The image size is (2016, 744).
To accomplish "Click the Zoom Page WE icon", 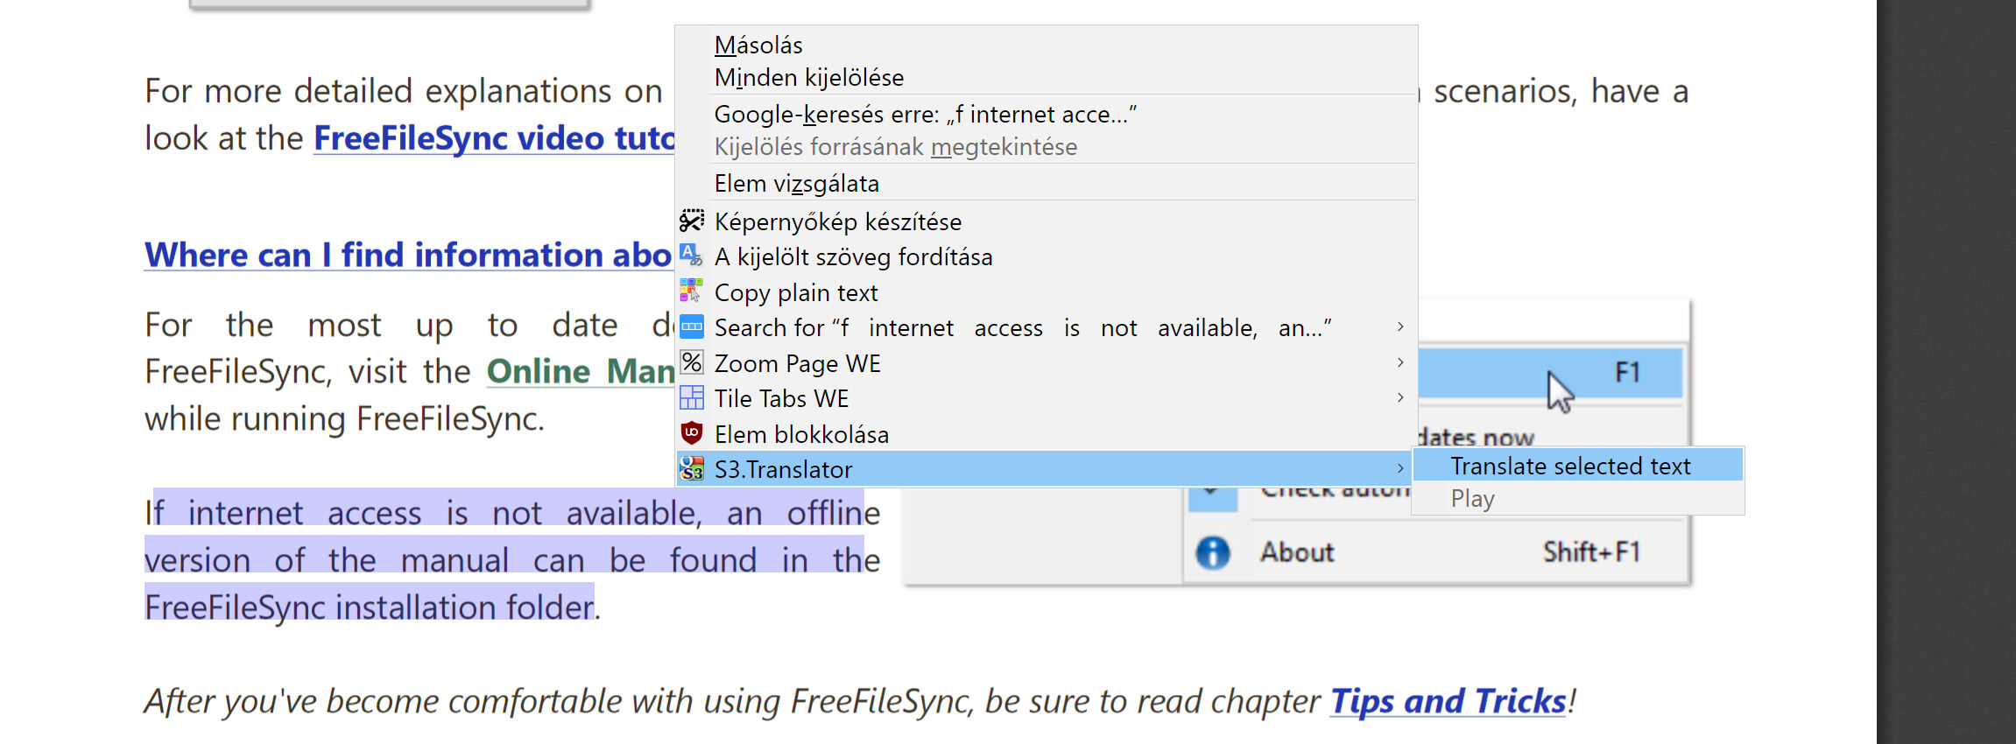I will (x=692, y=362).
